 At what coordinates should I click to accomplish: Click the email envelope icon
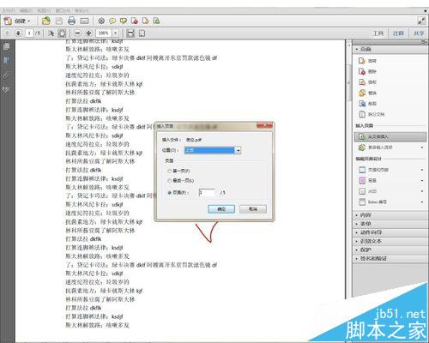(84, 21)
